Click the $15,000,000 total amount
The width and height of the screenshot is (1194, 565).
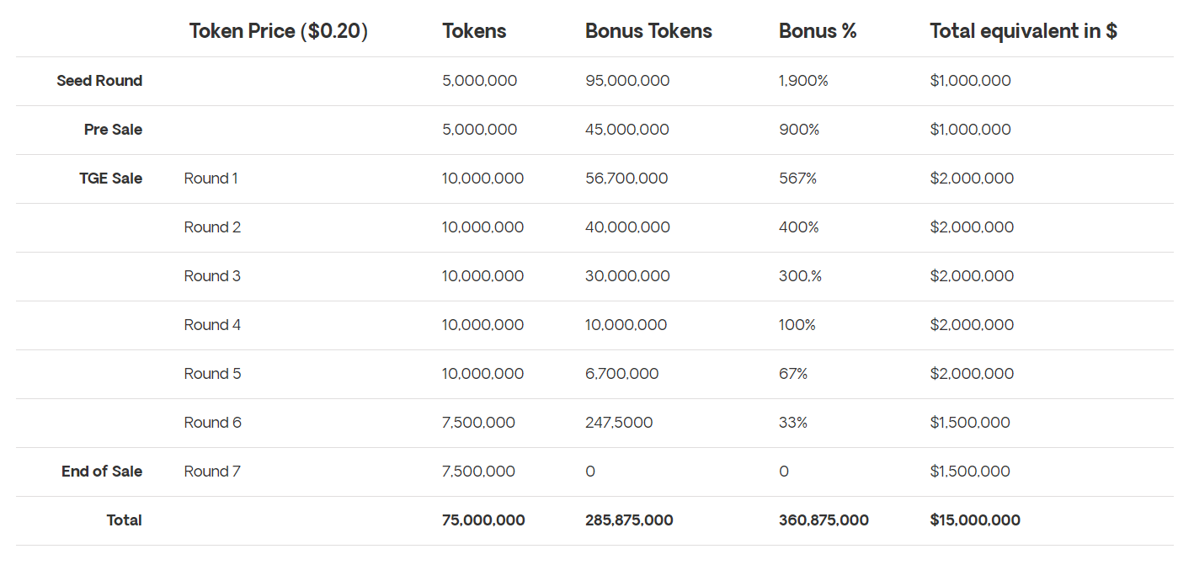[975, 520]
